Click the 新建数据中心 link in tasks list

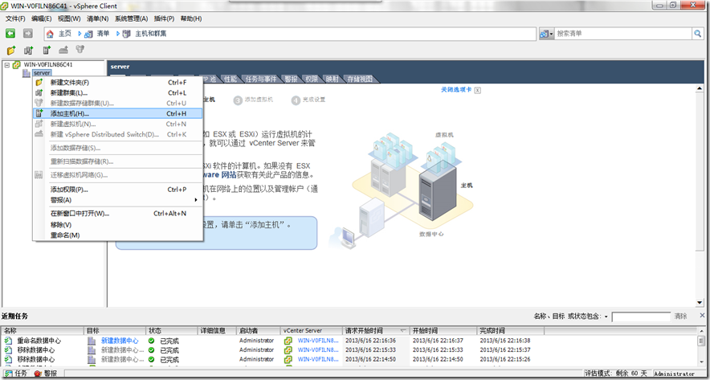120,341
